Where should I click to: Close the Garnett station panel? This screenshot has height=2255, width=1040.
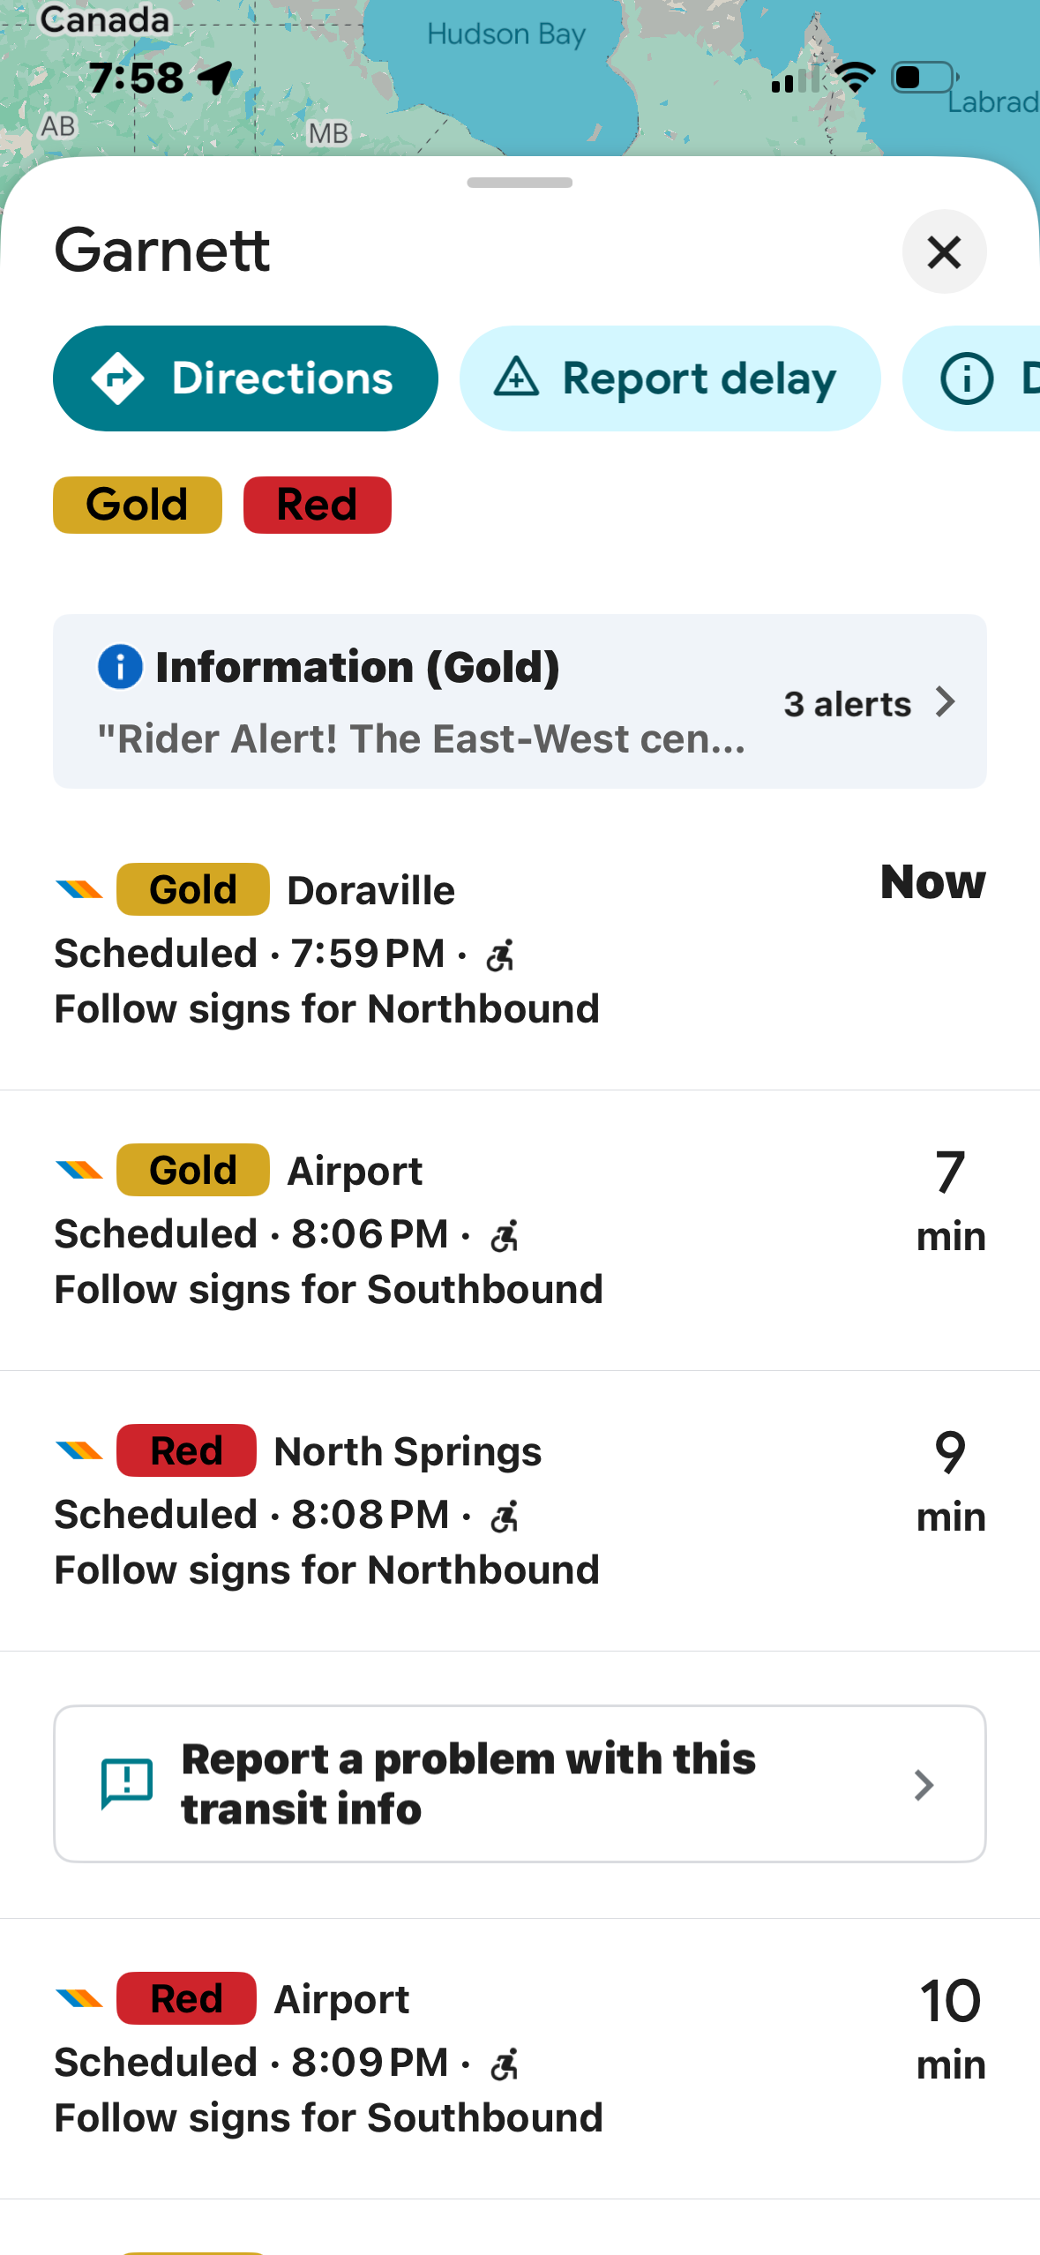[944, 252]
